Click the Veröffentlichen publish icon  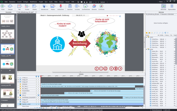85,6
